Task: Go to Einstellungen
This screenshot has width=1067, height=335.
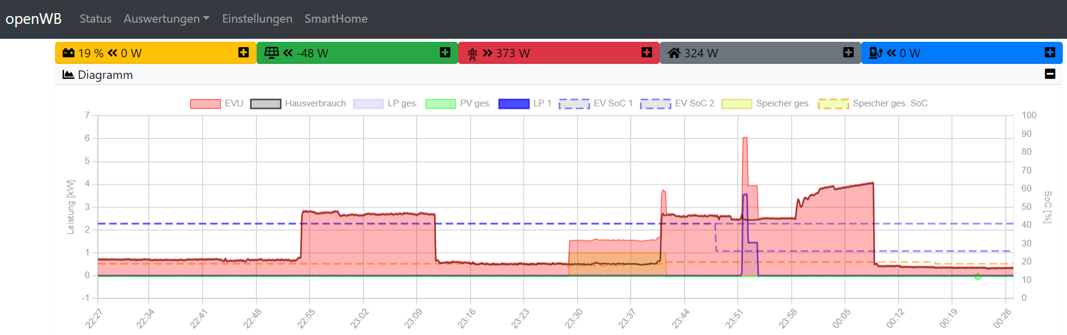Action: point(257,19)
